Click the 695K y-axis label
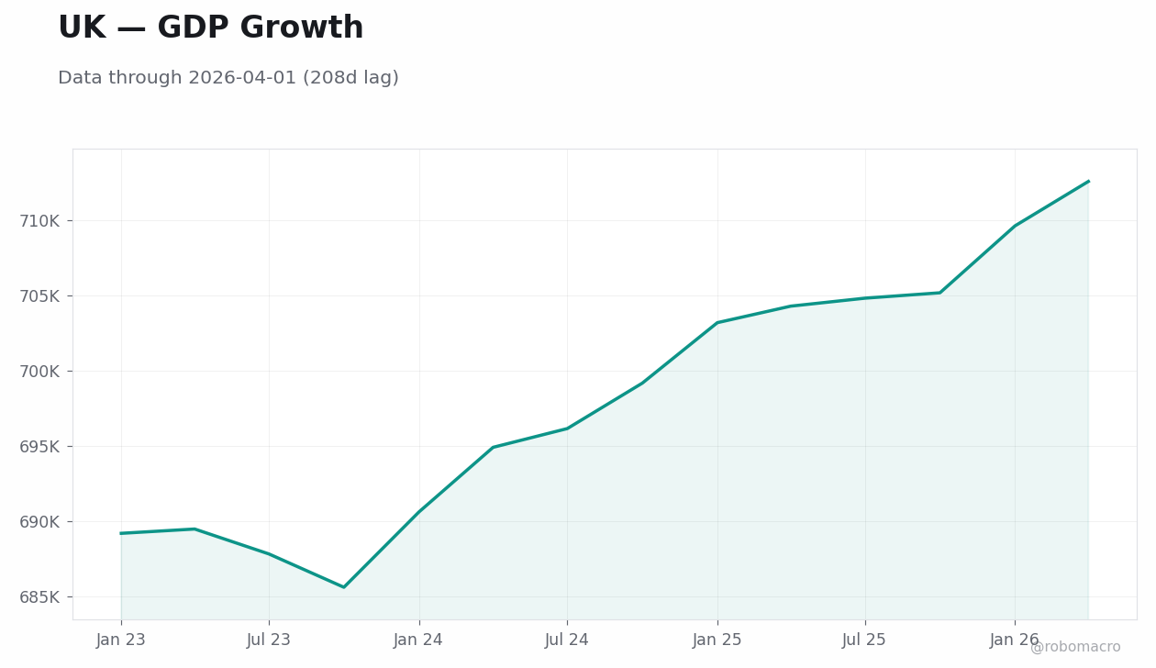1156x668 pixels. (39, 447)
